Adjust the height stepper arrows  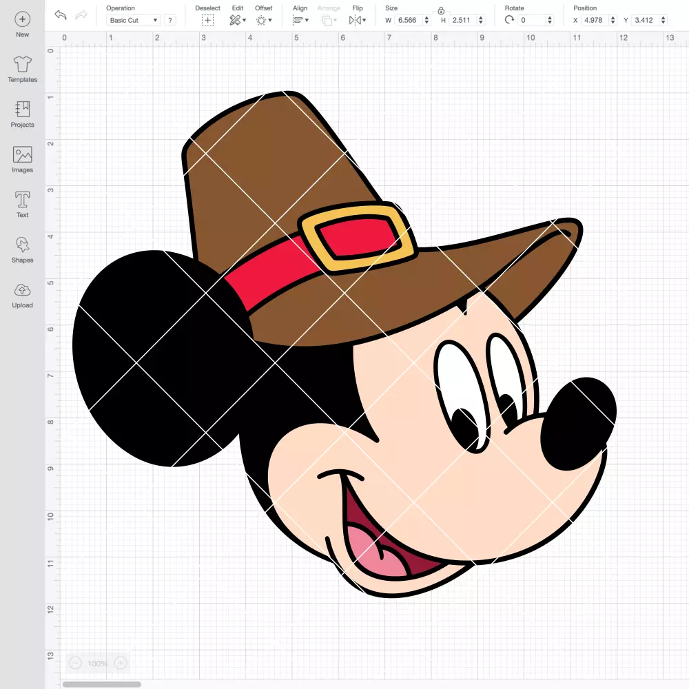tap(481, 20)
